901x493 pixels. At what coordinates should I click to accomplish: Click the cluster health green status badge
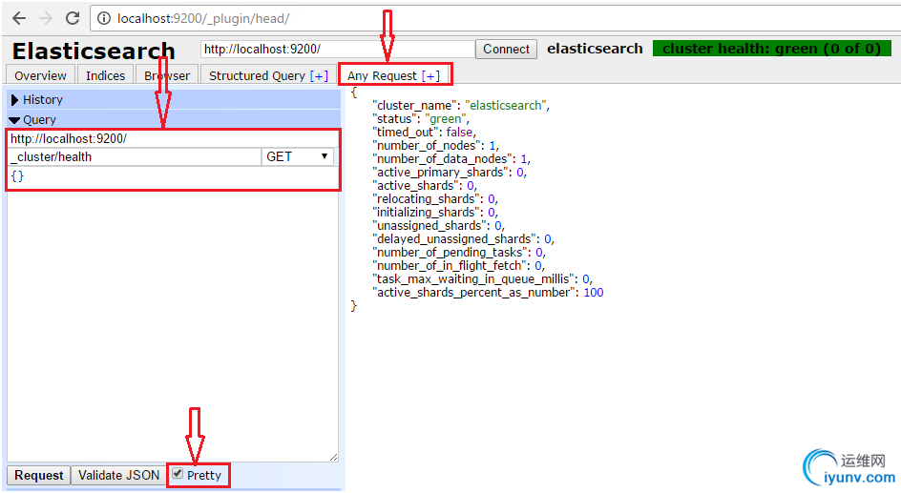tap(772, 49)
